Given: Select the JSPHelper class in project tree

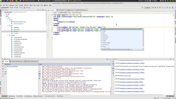Looking at the screenshot, I should [x=16, y=28].
